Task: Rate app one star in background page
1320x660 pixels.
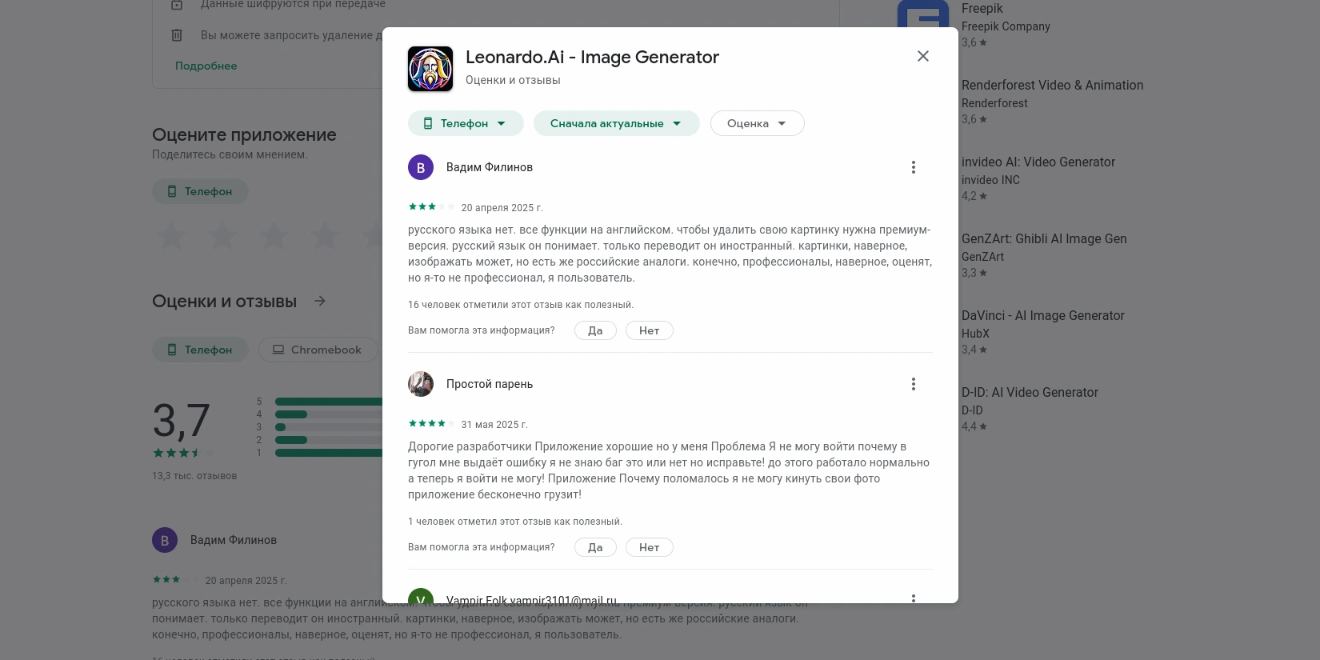Action: (x=171, y=236)
